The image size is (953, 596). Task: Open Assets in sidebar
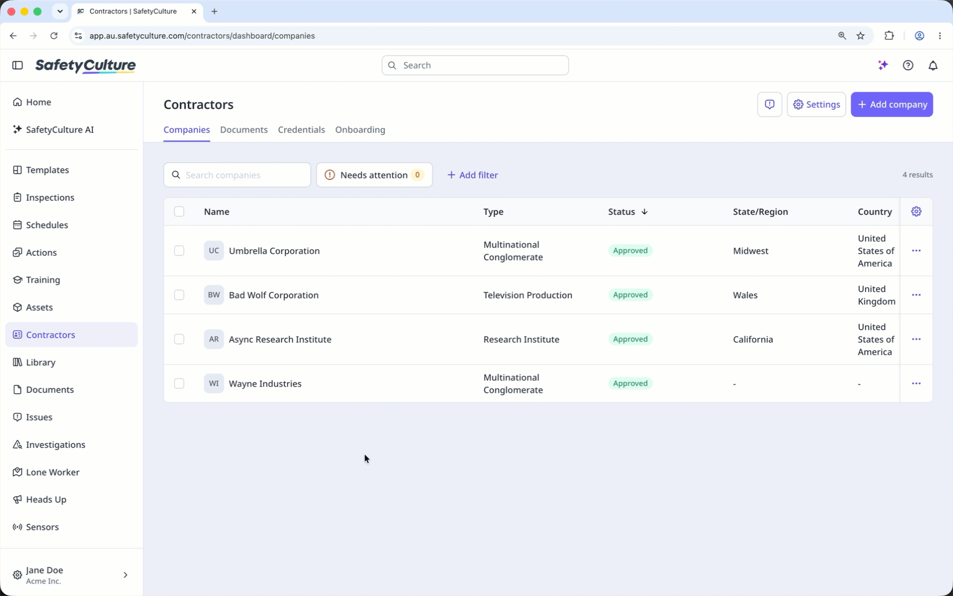coord(71,307)
